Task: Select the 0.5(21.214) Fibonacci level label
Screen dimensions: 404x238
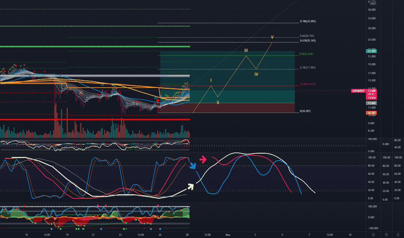Action: click(306, 54)
